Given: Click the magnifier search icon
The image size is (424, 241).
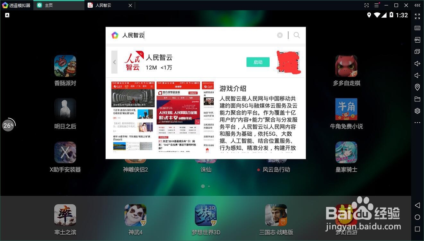Looking at the screenshot, I should [297, 35].
